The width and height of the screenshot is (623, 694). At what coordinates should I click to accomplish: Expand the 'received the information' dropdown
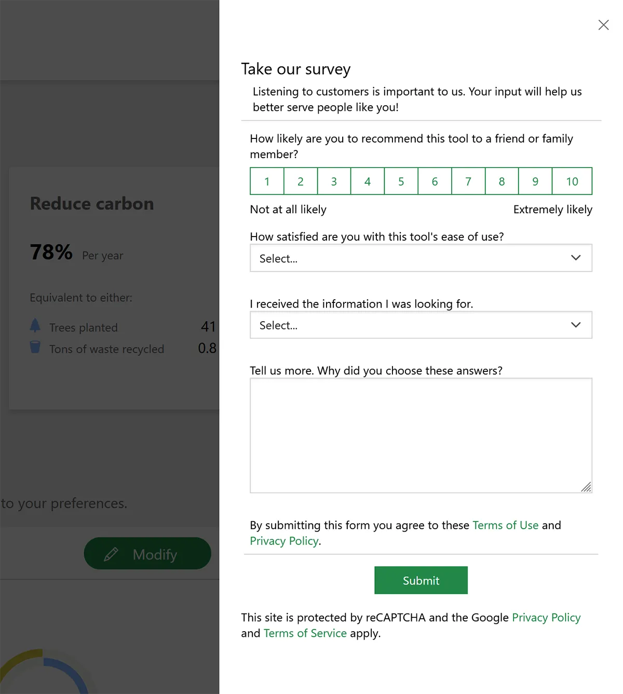point(421,325)
